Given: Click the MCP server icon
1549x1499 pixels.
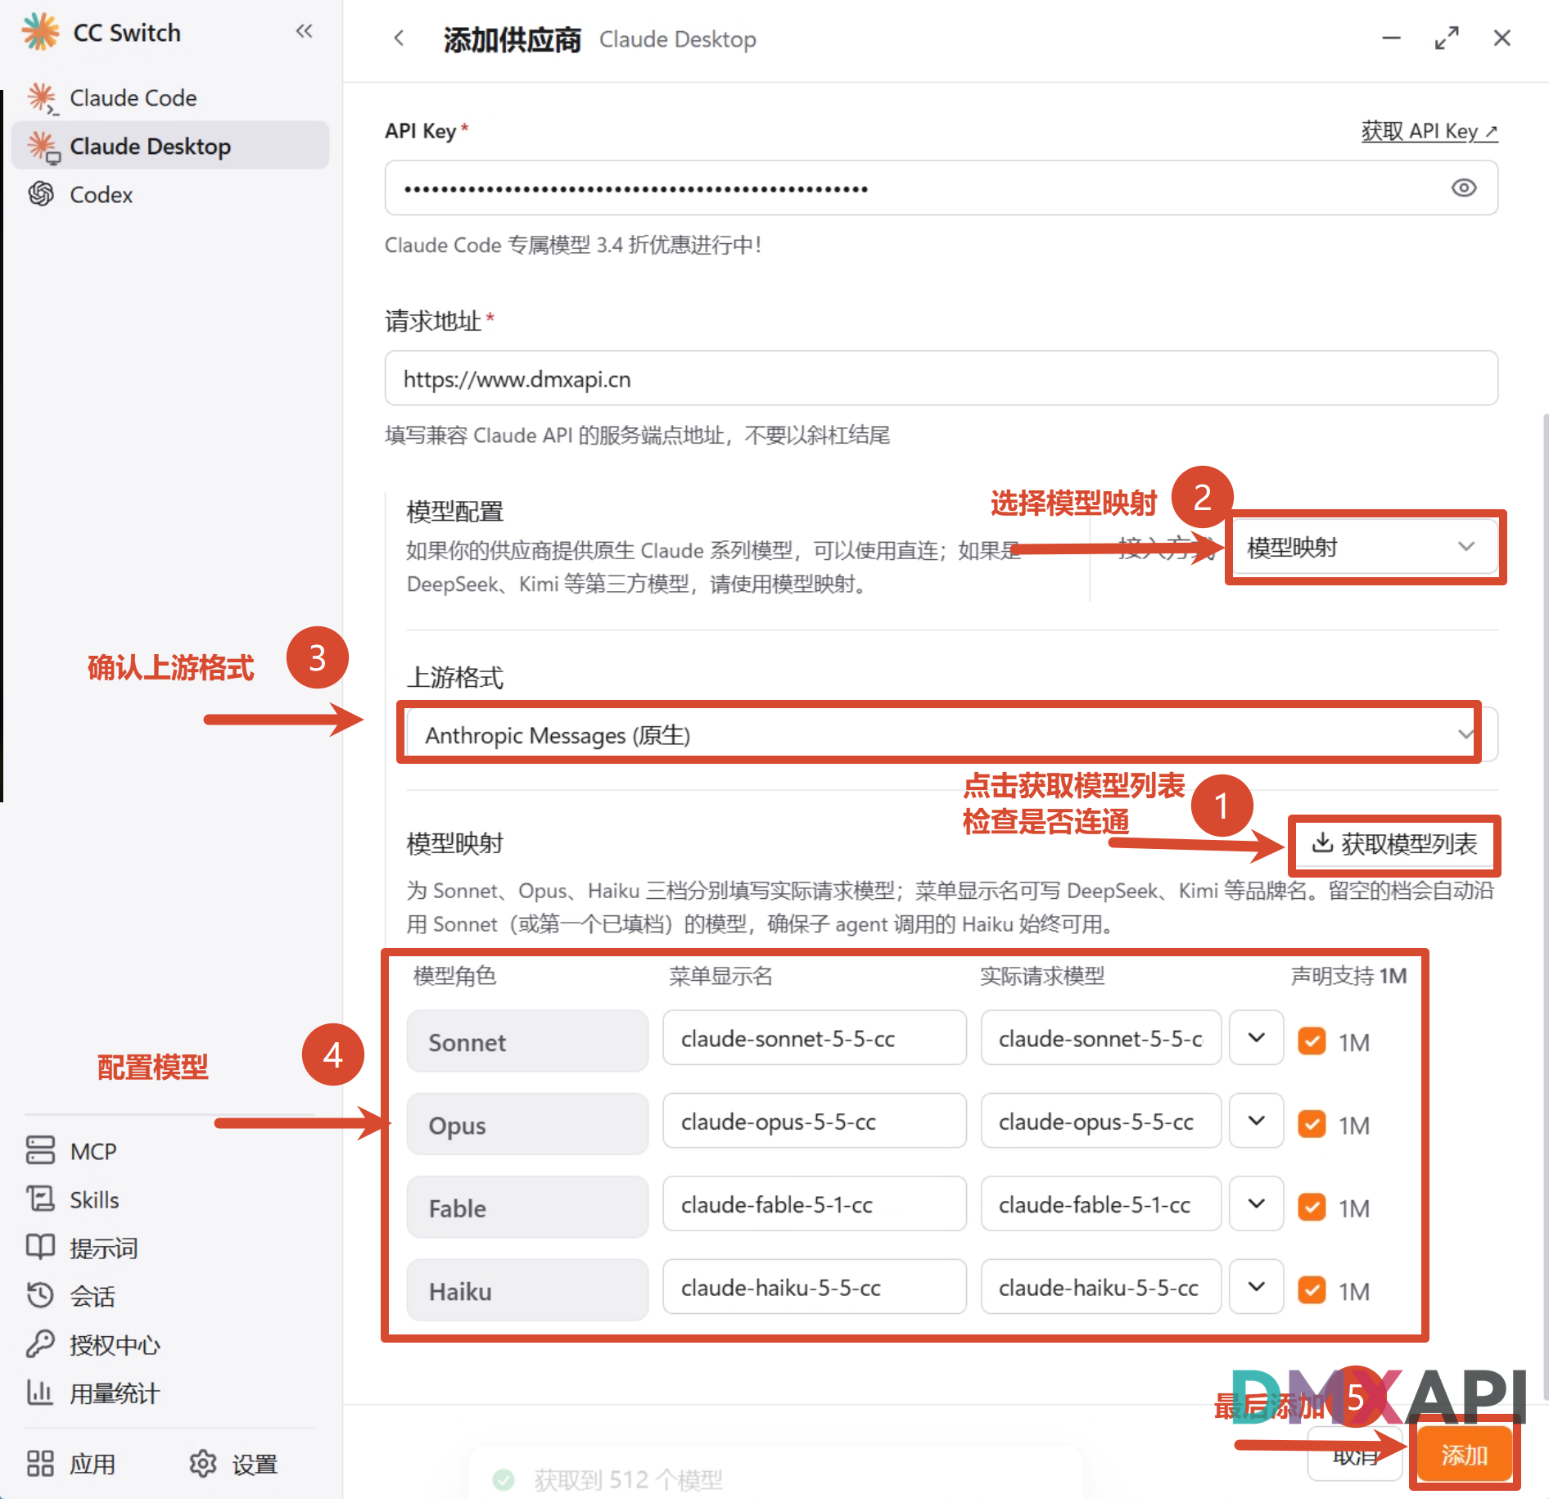Looking at the screenshot, I should (41, 1150).
